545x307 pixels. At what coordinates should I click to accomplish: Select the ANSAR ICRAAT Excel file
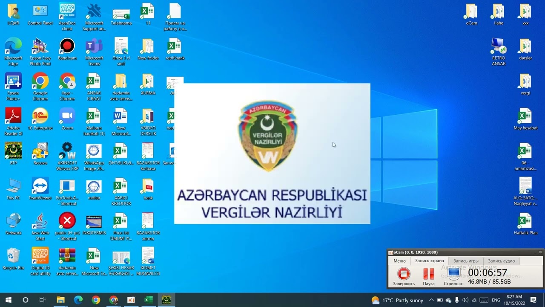point(94,87)
